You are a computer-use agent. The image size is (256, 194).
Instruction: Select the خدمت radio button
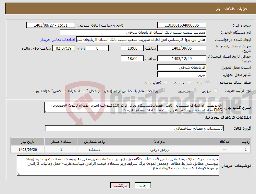[189, 82]
